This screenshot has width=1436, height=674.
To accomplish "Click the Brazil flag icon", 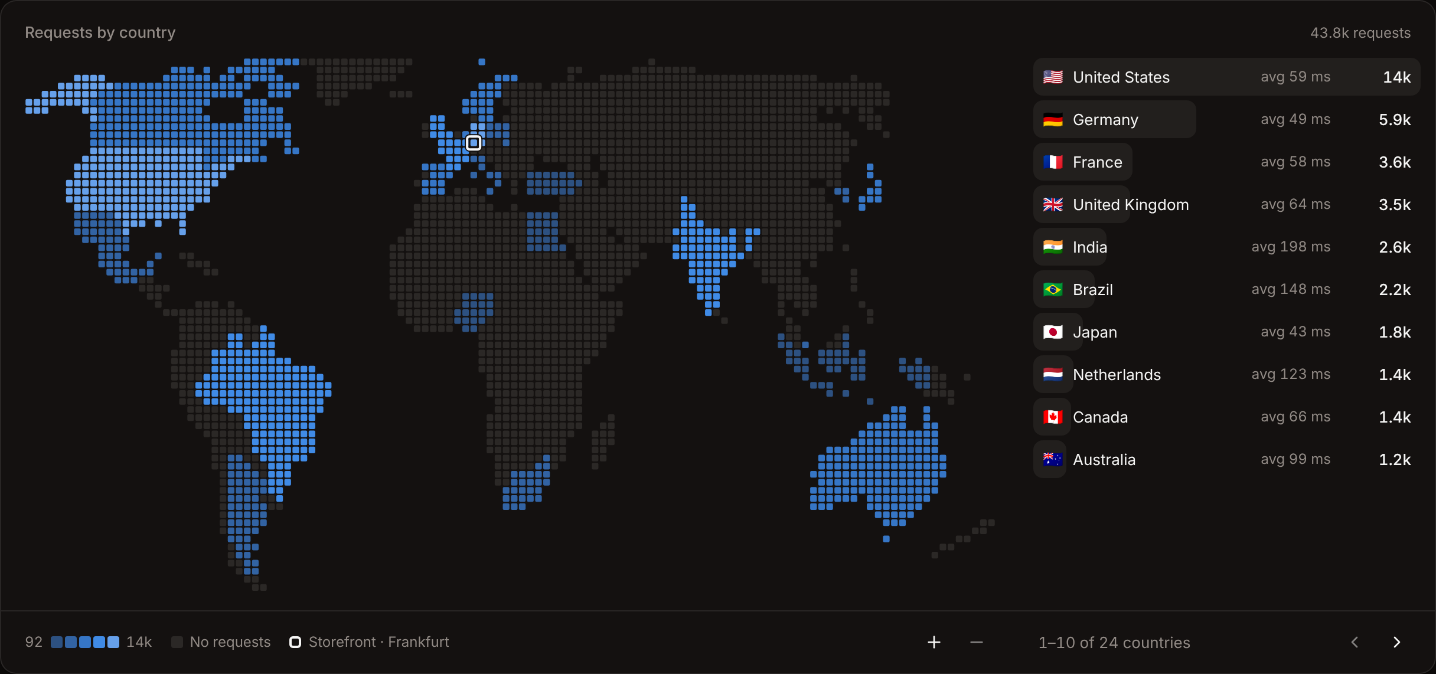I will tap(1053, 290).
